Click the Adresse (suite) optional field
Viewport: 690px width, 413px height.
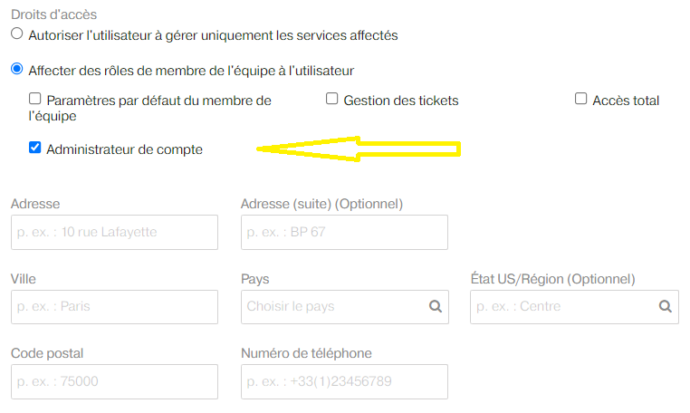tap(345, 232)
